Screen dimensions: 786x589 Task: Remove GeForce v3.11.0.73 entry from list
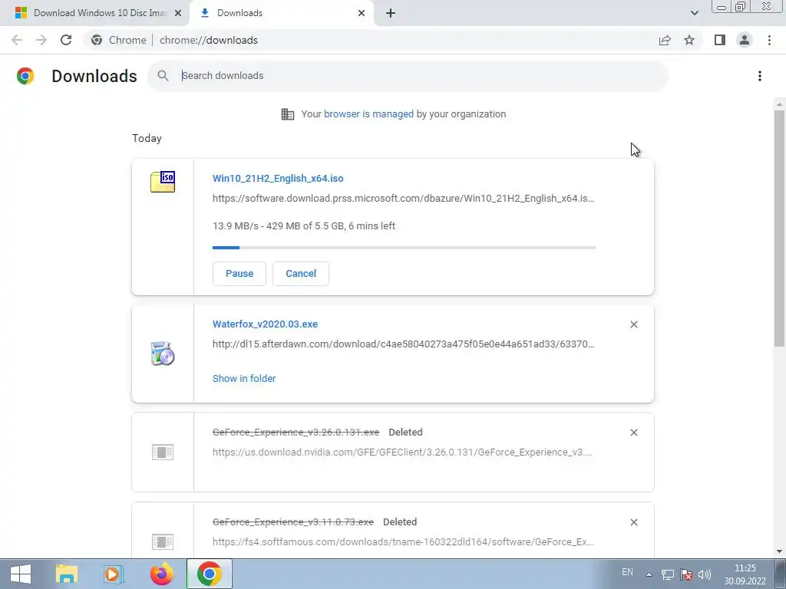pos(634,522)
